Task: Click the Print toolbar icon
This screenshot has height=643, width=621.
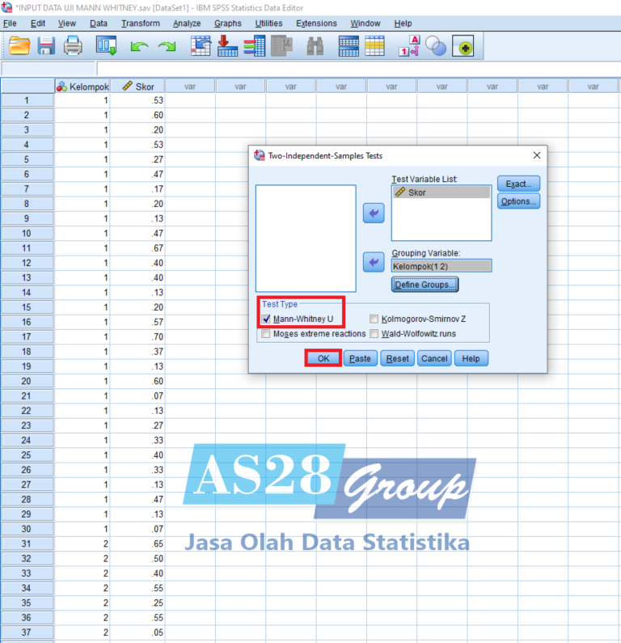Action: pyautogui.click(x=74, y=47)
